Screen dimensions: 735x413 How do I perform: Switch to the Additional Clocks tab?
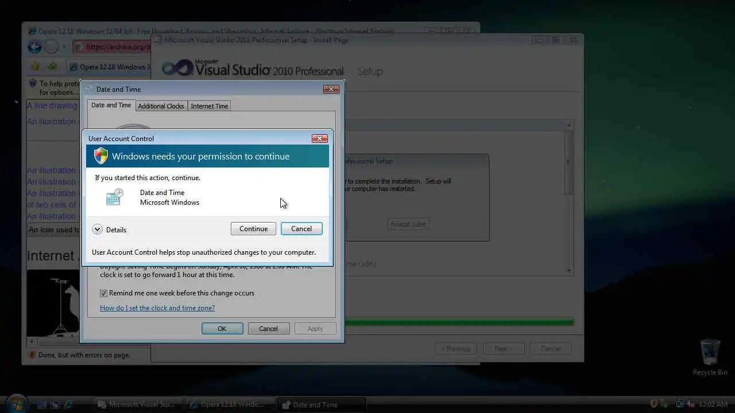161,106
